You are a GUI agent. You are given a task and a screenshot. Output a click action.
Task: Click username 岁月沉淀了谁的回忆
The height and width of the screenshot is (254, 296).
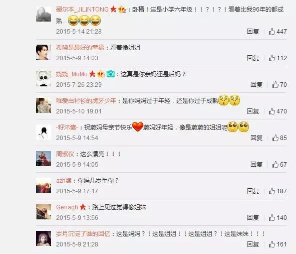[83, 233]
